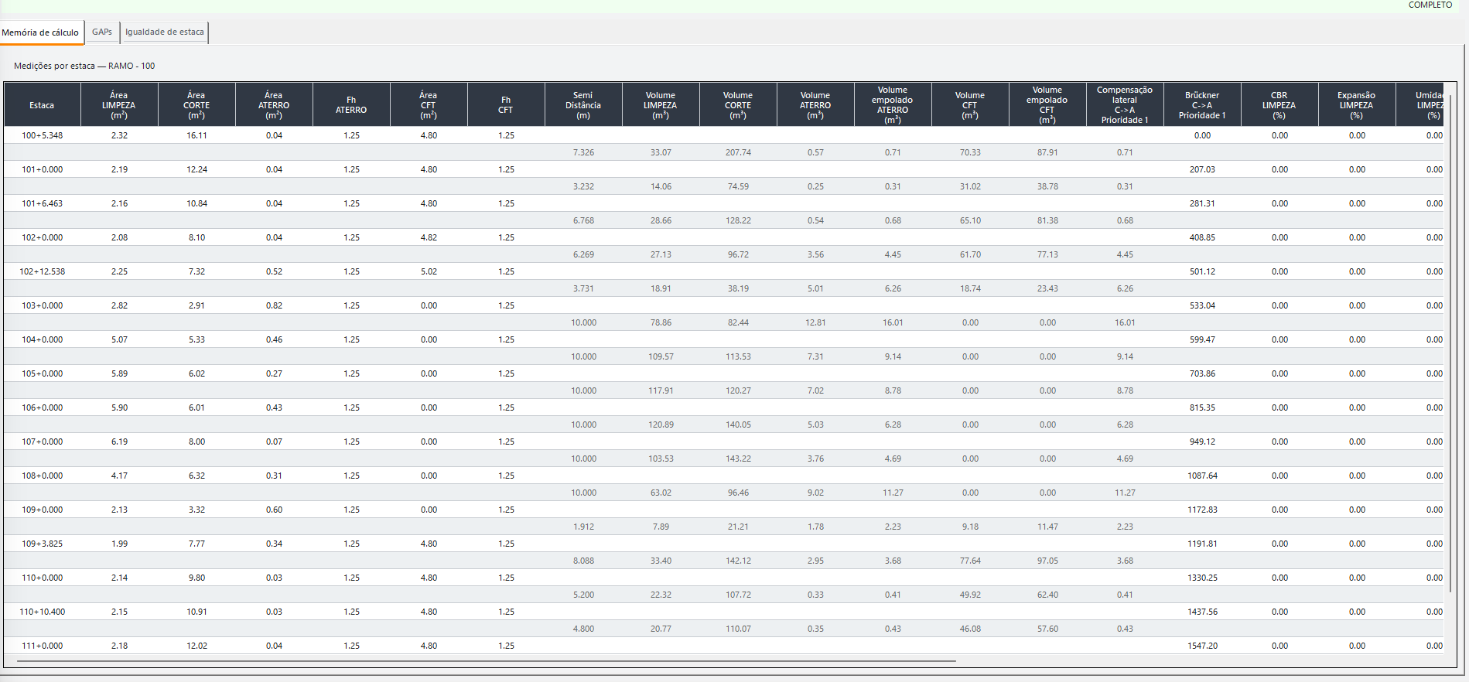
Task: Click the Volume empolado CFT header
Action: (x=1047, y=105)
